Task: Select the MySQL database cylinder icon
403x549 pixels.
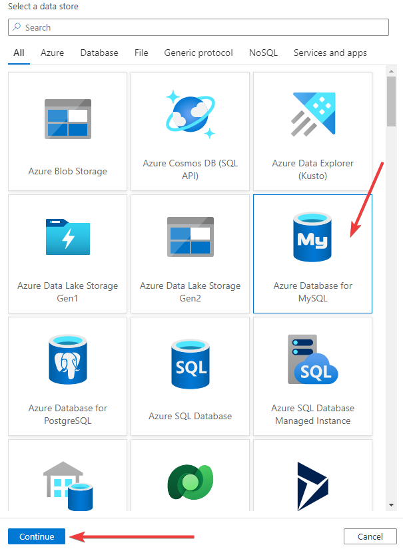Action: tap(312, 237)
